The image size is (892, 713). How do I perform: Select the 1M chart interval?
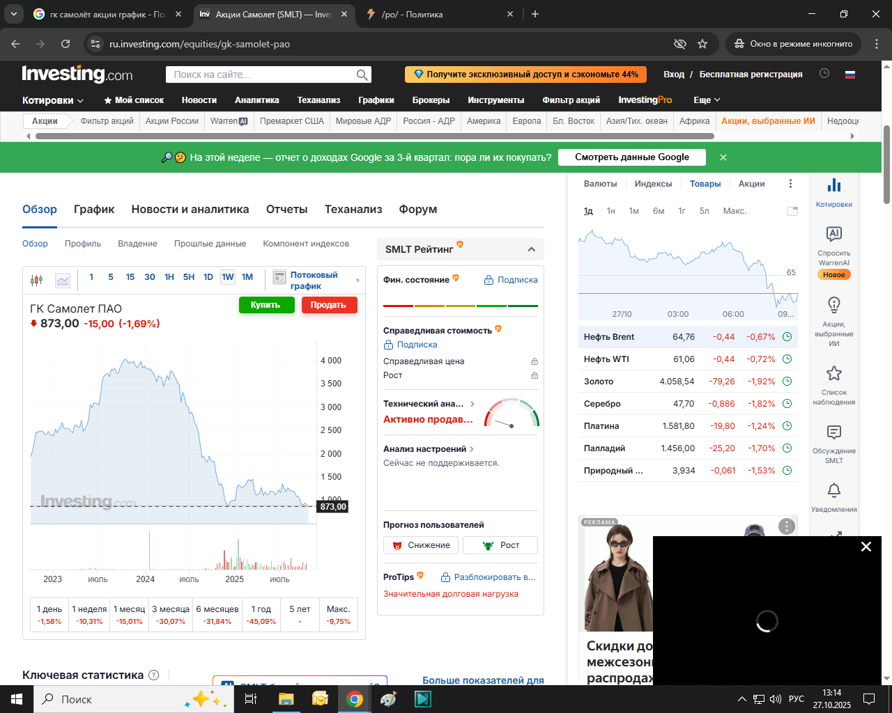pos(247,277)
